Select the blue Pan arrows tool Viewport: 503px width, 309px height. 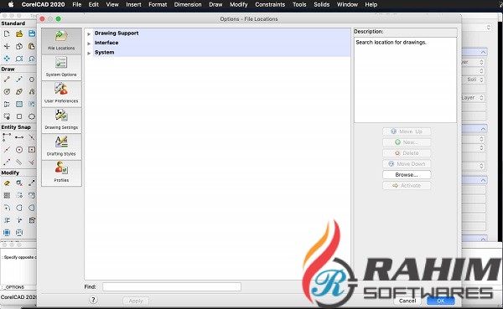click(x=7, y=59)
